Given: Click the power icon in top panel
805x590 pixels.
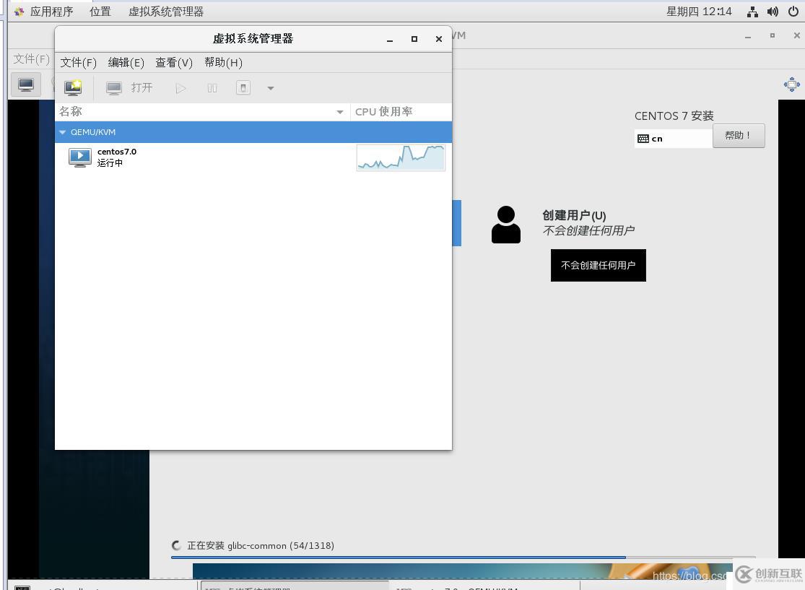Looking at the screenshot, I should click(793, 12).
